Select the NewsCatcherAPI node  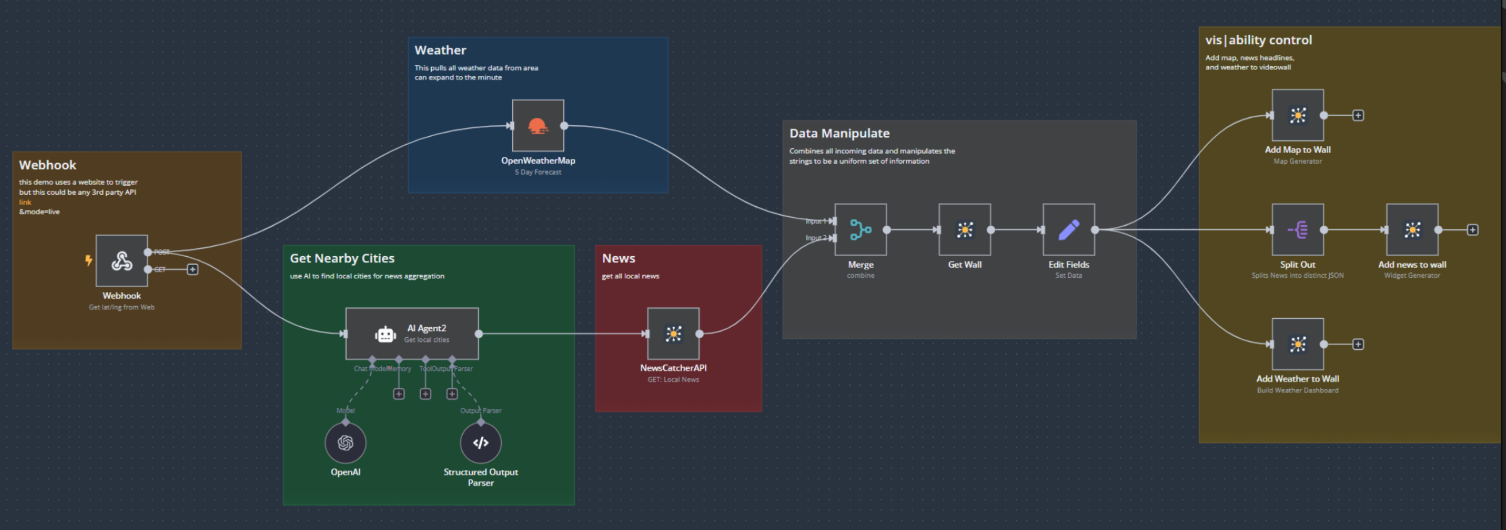coord(673,334)
